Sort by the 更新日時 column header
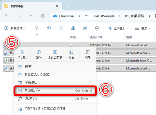This screenshot has width=156, height=115. tap(96, 37)
